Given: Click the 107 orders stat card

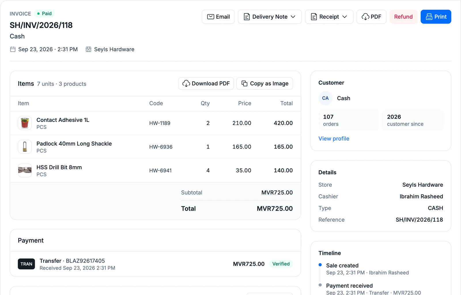Looking at the screenshot, I should pyautogui.click(x=349, y=120).
